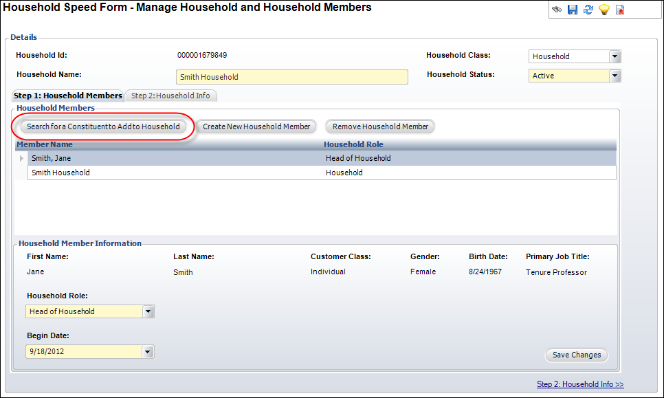Viewport: 664px width, 398px height.
Task: Open the Household Class dropdown arrow
Action: pyautogui.click(x=615, y=56)
